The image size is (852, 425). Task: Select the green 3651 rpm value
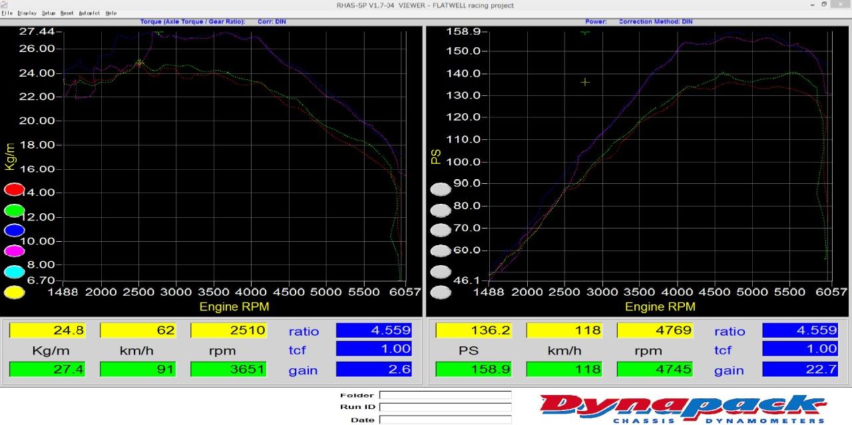[228, 369]
